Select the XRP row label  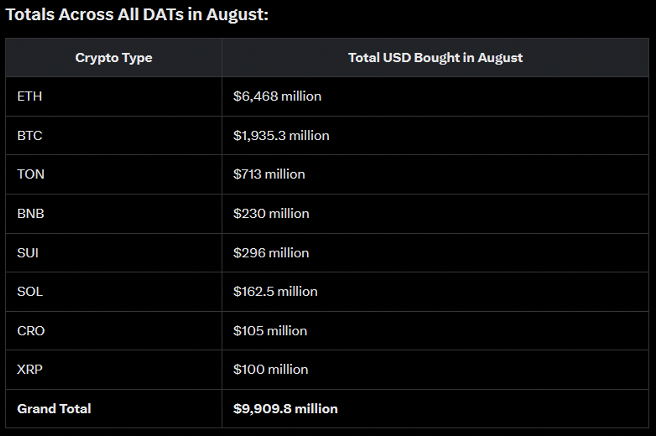(x=30, y=370)
